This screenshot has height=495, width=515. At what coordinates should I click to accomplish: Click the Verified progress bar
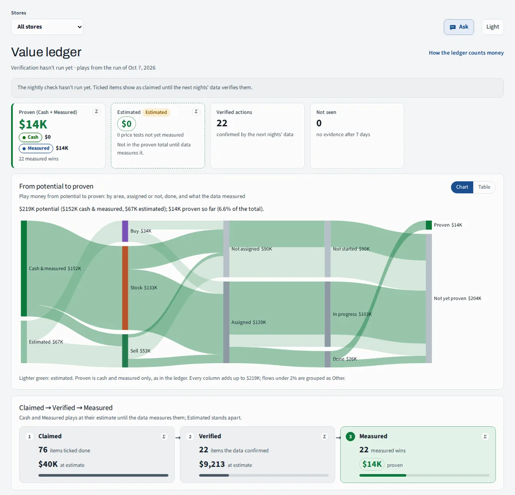[x=264, y=475]
